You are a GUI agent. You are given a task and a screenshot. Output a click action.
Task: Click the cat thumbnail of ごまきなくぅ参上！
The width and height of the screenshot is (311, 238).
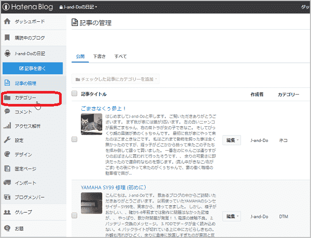(91, 124)
